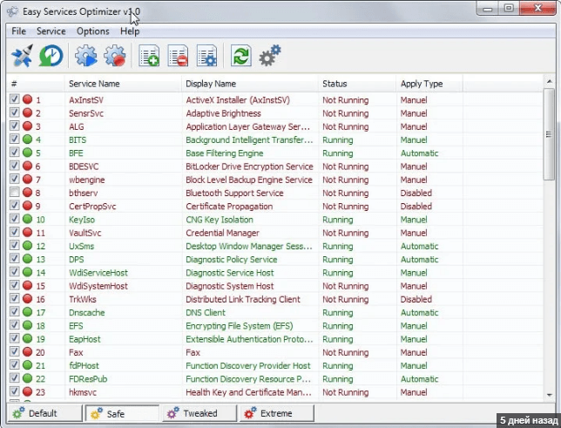561x428 pixels.
Task: Click Disabled apply type for TrkWks
Action: [x=416, y=299]
